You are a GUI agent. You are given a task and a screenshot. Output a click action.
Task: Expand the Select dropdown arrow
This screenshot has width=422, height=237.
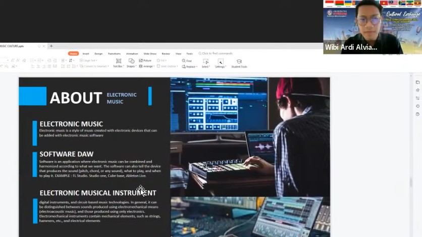[209, 67]
